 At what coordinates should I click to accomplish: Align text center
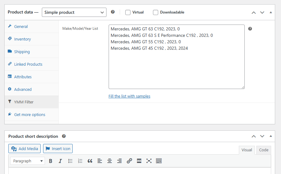point(110,161)
